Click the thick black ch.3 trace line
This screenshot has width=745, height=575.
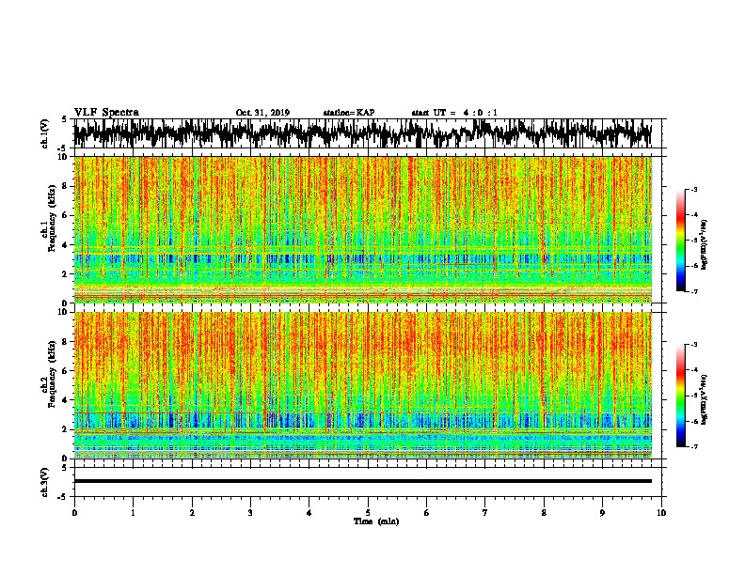pos(363,481)
